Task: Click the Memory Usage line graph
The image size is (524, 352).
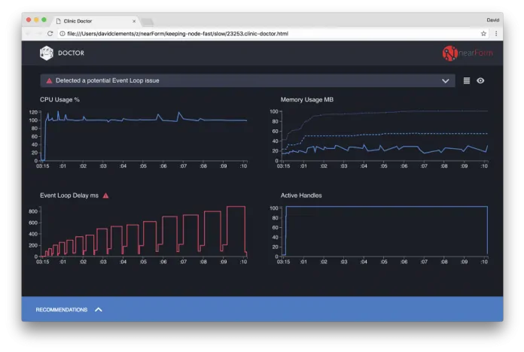Action: click(385, 135)
